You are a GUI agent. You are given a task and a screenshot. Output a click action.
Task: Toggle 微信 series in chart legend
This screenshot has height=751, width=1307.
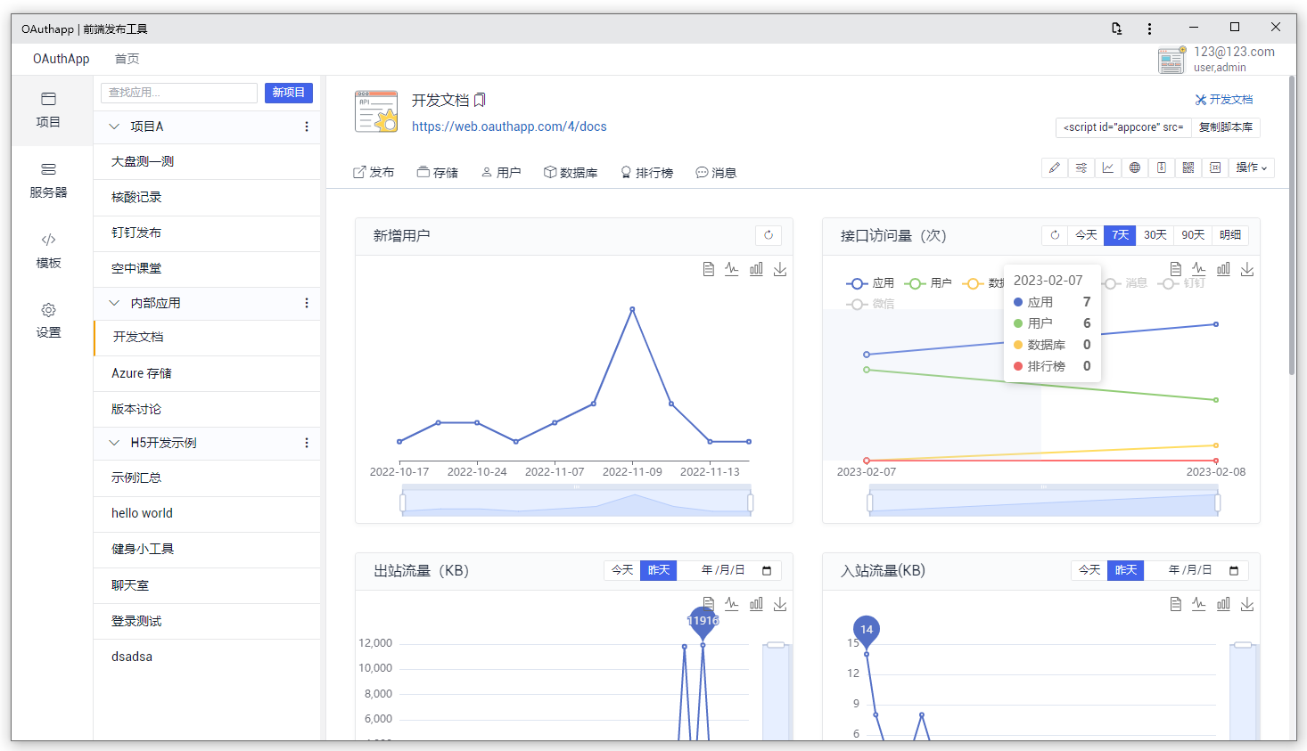coord(870,305)
